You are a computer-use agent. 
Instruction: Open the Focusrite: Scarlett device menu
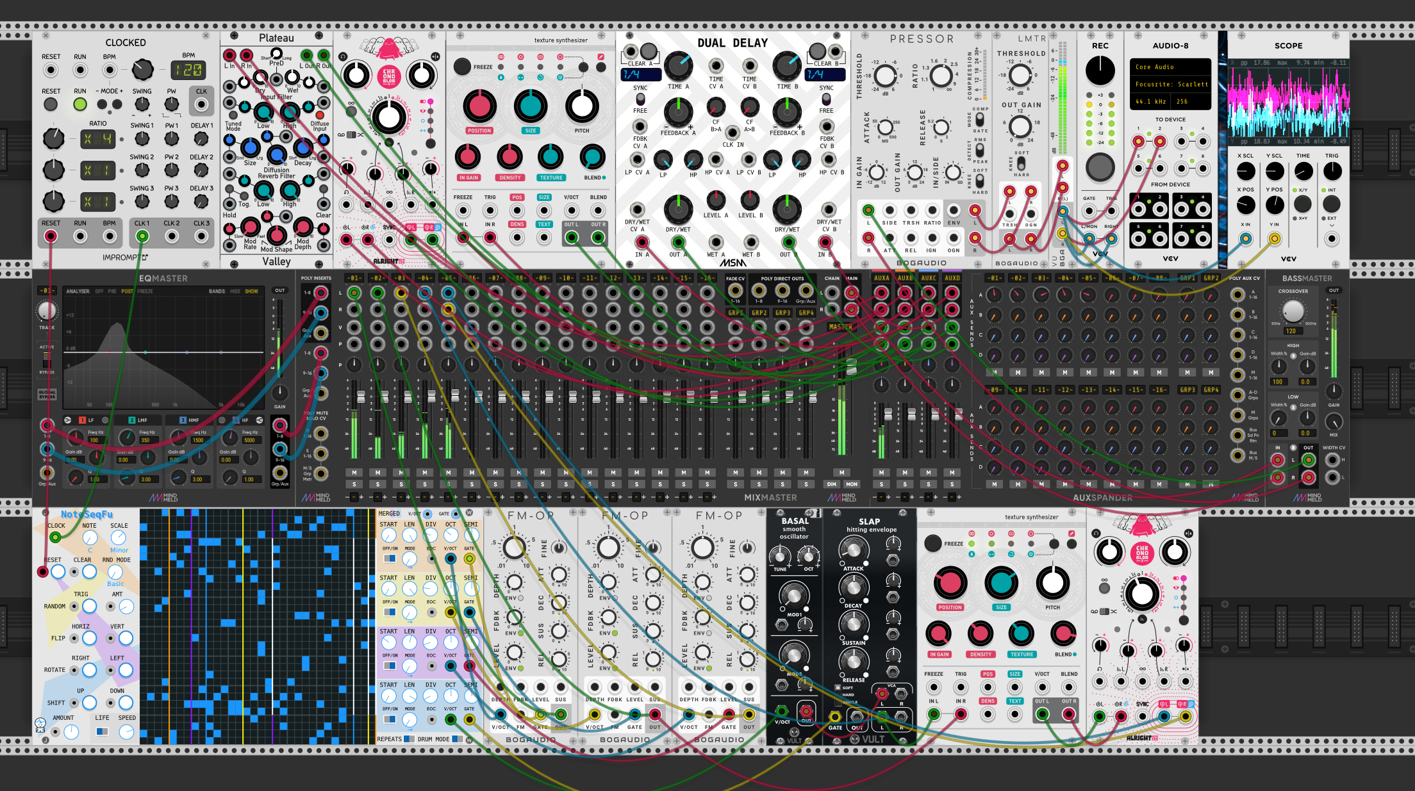pos(1170,84)
